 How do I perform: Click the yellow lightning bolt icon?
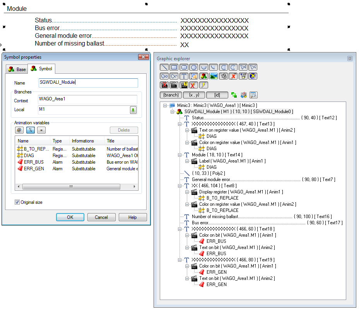pos(203,85)
